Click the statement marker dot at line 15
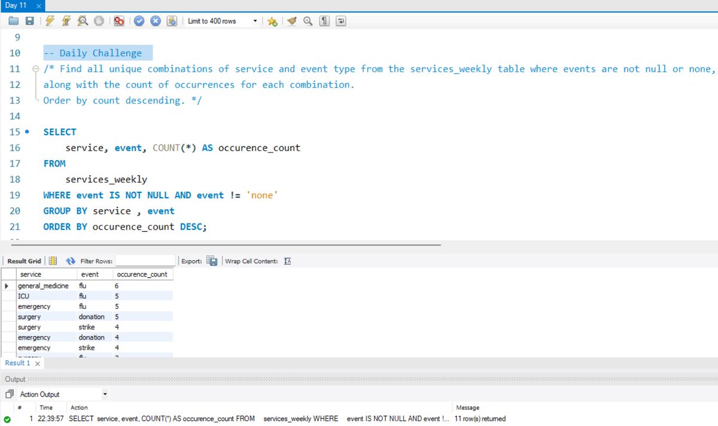The height and width of the screenshot is (426, 718). click(27, 131)
